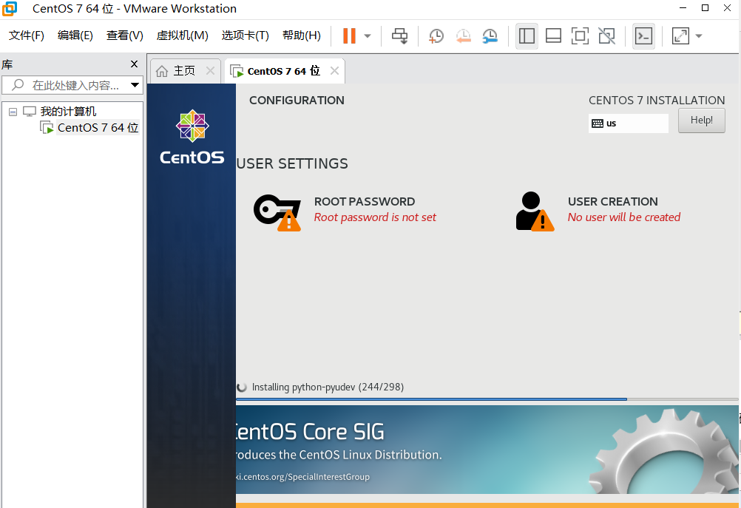This screenshot has height=508, width=741.
Task: Collapse the 我的计算机 tree node
Action: tap(13, 112)
